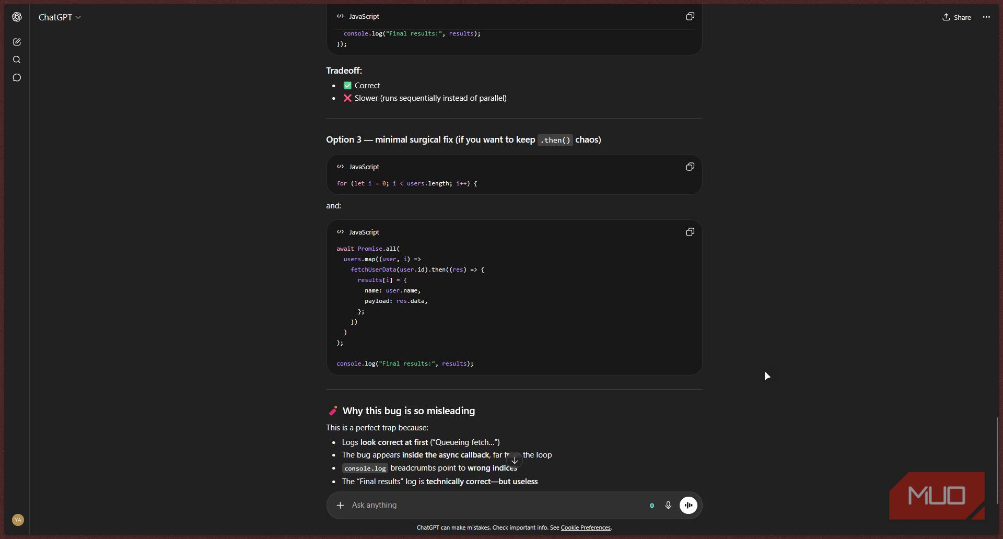
Task: Click the 'payload: res.data,' code line
Action: 396,301
